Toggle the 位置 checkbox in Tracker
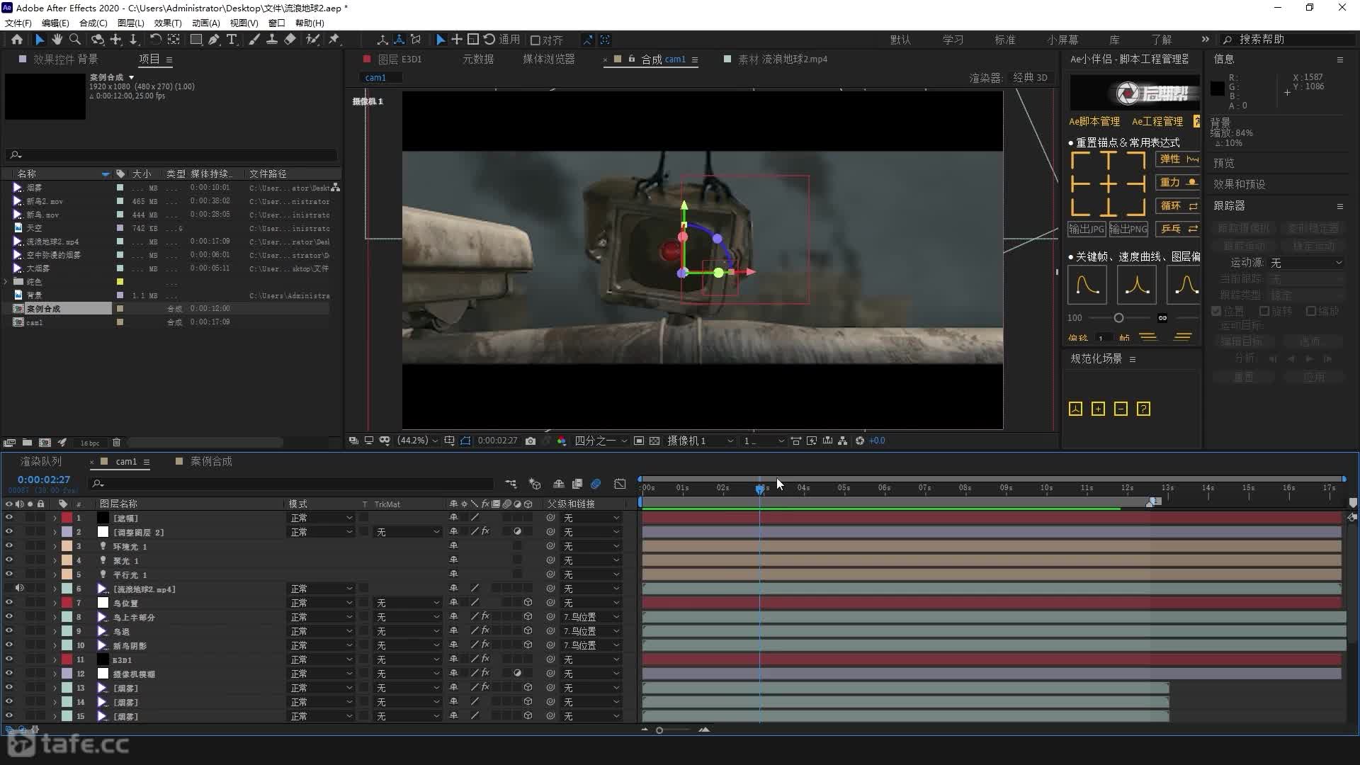1360x765 pixels. pyautogui.click(x=1216, y=312)
